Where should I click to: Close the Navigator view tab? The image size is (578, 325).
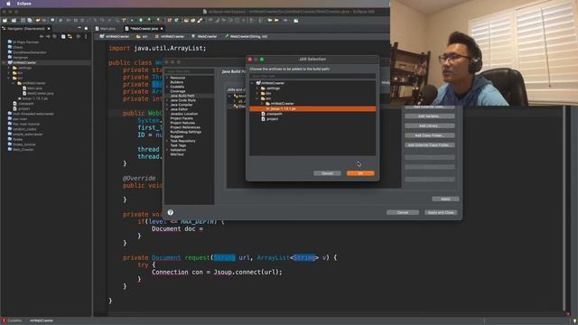[49, 28]
